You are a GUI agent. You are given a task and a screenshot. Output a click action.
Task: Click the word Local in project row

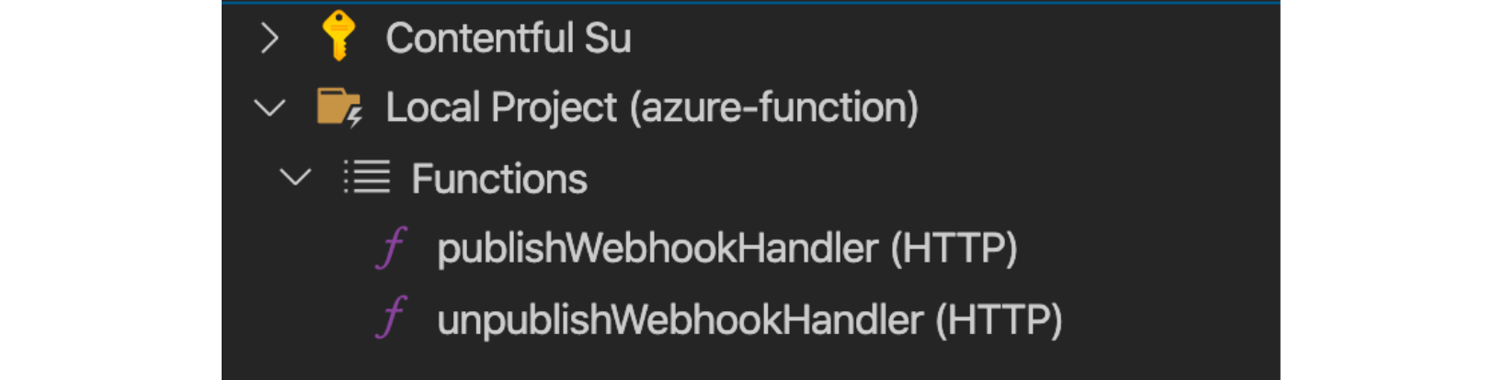pos(433,107)
